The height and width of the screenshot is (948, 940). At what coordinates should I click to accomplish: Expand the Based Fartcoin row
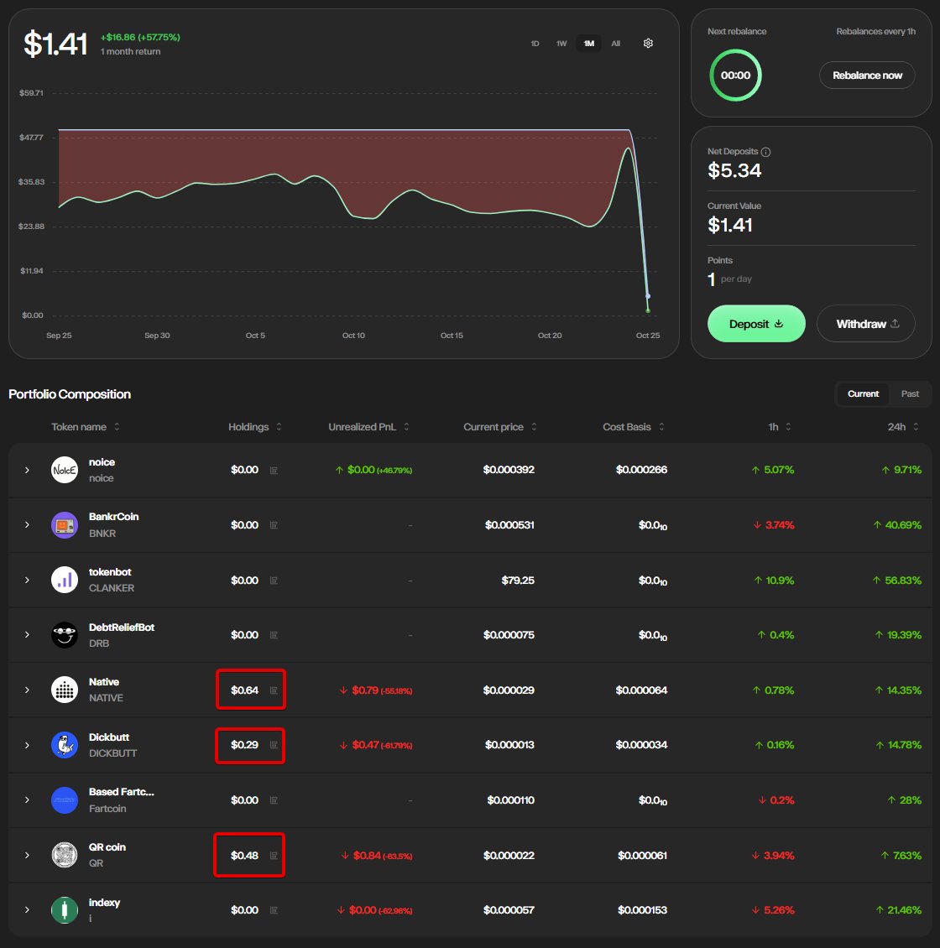tap(26, 800)
